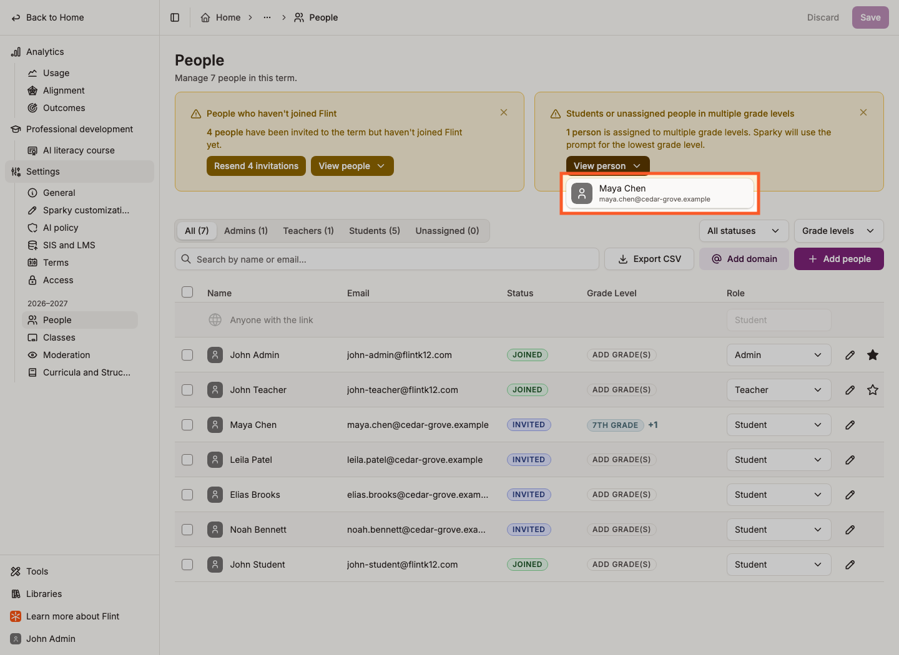Check the box for John Teacher
This screenshot has height=655, width=899.
coord(187,390)
